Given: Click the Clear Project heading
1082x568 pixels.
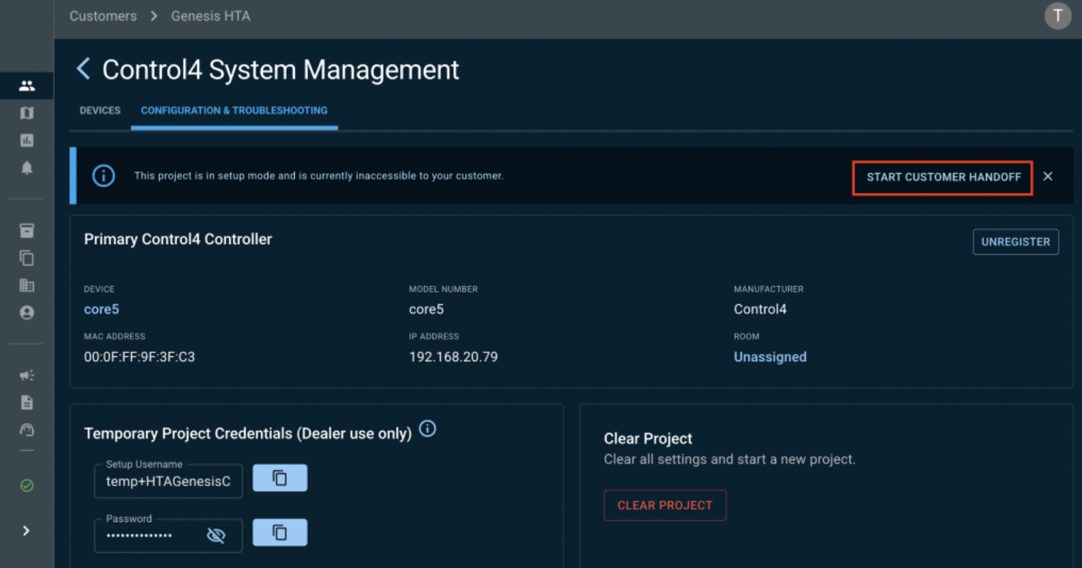Looking at the screenshot, I should click(x=647, y=439).
